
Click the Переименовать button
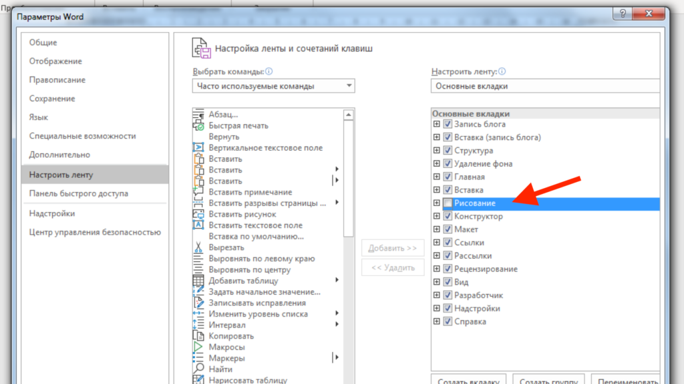[626, 379]
